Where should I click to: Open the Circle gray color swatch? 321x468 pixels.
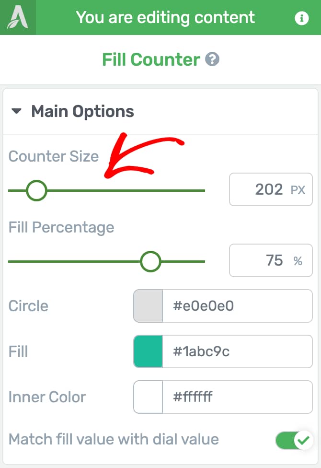(148, 306)
